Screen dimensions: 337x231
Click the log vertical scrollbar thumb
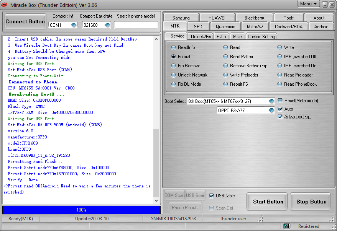click(x=156, y=163)
